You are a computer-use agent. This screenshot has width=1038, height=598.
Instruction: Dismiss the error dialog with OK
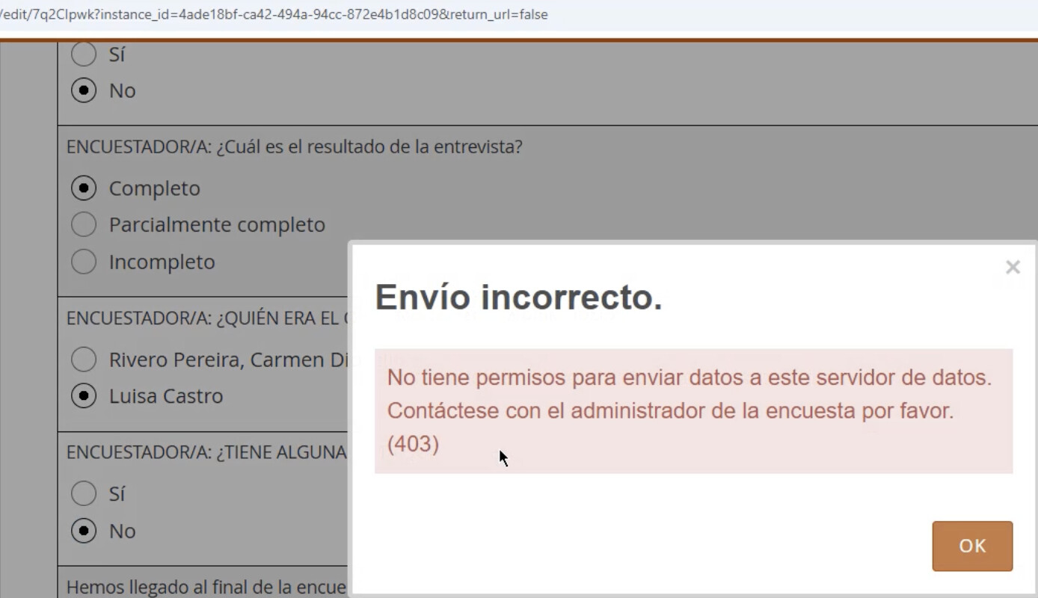click(x=971, y=546)
